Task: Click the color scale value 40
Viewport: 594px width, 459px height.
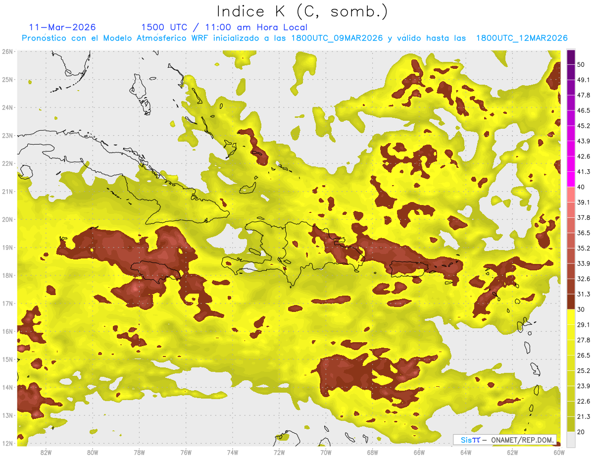Action: click(581, 187)
